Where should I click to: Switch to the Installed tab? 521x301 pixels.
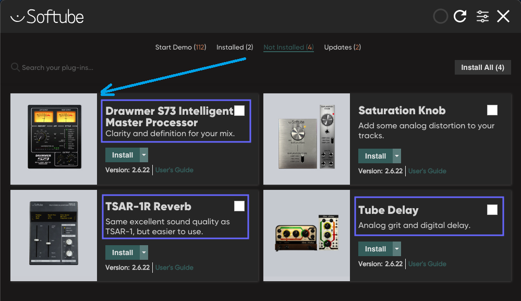pos(235,47)
